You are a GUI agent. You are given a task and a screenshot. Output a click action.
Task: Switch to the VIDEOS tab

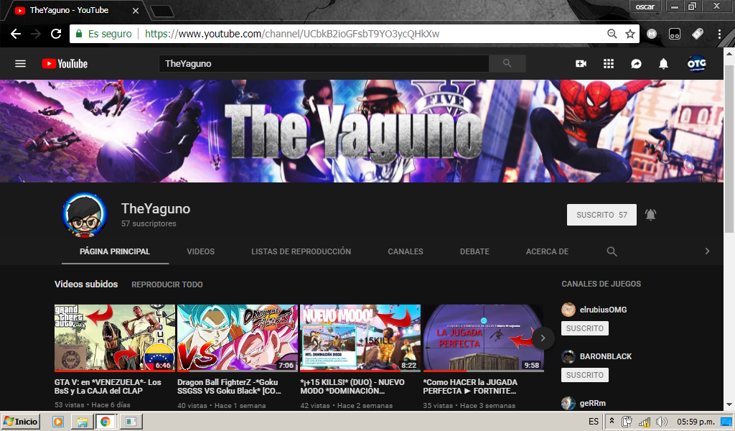coord(201,251)
